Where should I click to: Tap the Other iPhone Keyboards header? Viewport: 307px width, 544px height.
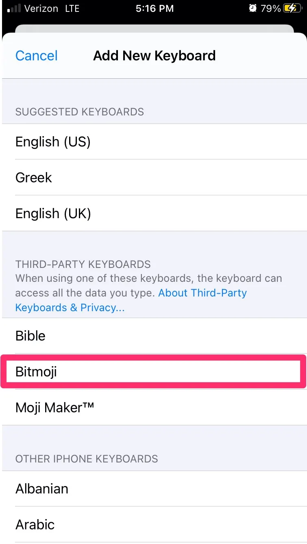(x=87, y=459)
